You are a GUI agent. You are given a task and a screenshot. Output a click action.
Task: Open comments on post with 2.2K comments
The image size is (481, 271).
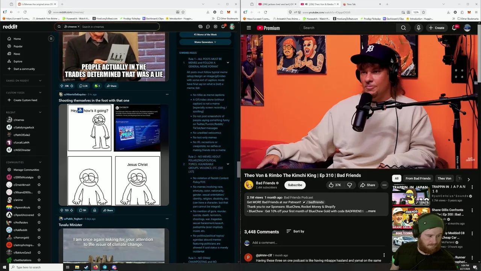pyautogui.click(x=83, y=86)
